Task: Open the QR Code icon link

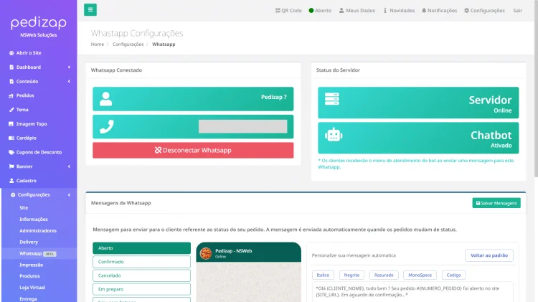Action: coord(278,11)
